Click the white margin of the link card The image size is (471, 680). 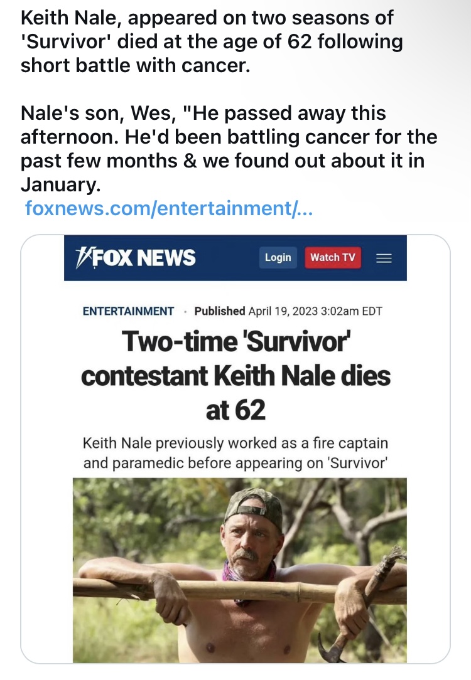point(43,439)
